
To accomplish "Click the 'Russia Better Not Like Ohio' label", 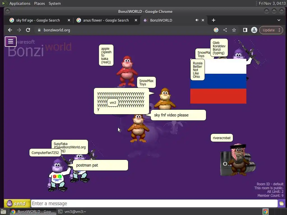I will tap(198, 70).
